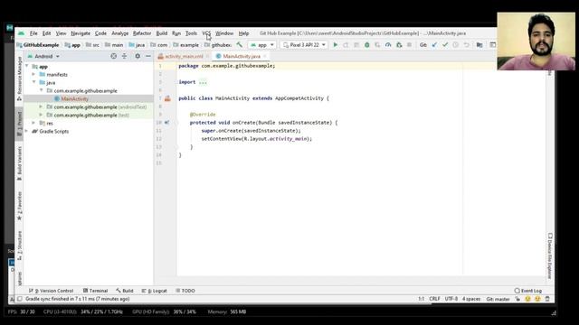Open the VCS menu

tap(206, 33)
